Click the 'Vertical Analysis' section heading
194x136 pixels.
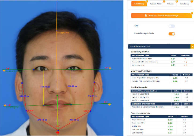click(x=139, y=87)
